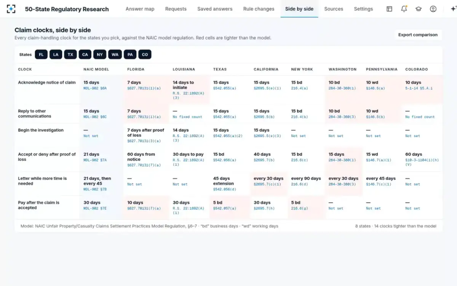The width and height of the screenshot is (457, 286).
Task: Open citation MDL-902 §6C
Action: tap(95, 117)
